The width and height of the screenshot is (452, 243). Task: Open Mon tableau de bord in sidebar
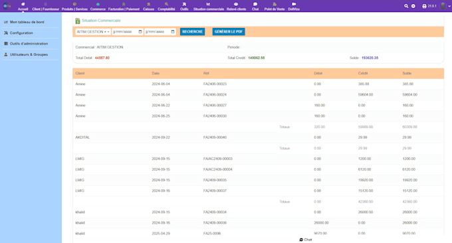click(27, 22)
